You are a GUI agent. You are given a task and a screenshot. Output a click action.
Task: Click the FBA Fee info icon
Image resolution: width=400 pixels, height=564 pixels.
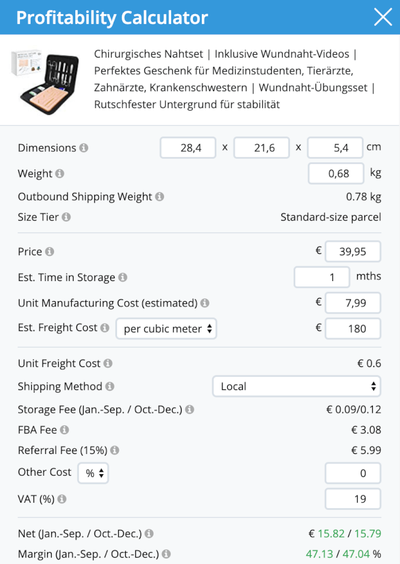click(65, 430)
